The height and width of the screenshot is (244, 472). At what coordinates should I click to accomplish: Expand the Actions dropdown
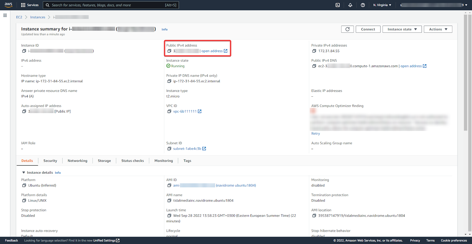pyautogui.click(x=438, y=29)
